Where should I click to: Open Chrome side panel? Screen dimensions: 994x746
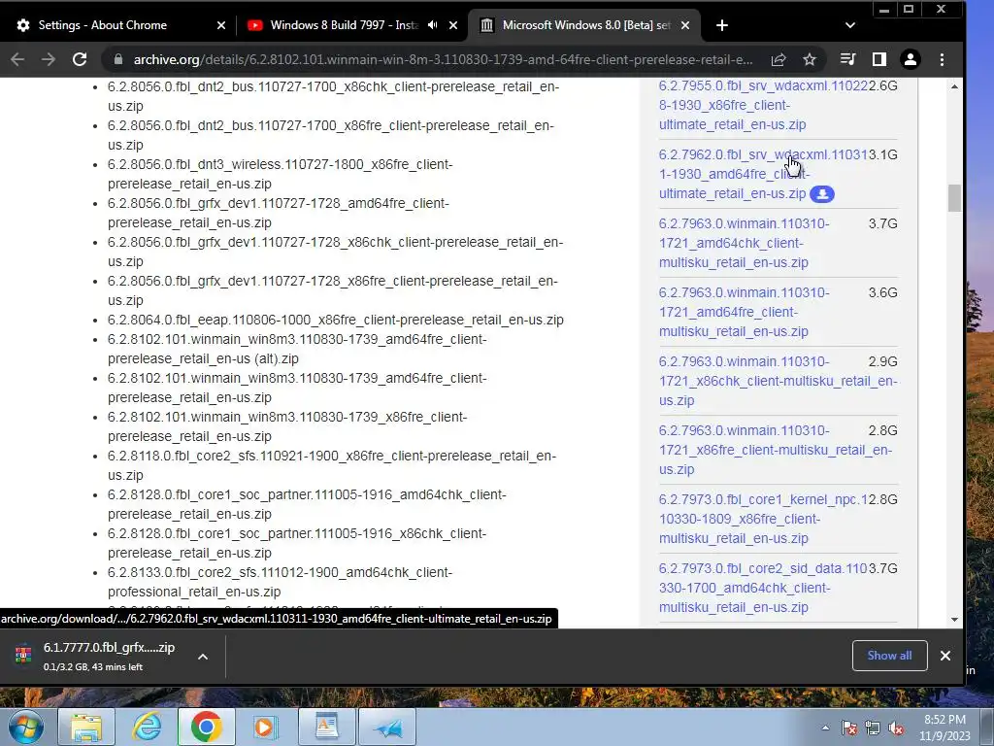click(879, 59)
